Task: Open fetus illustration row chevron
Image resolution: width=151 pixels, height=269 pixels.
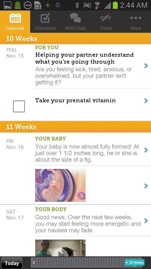Action: point(146,186)
